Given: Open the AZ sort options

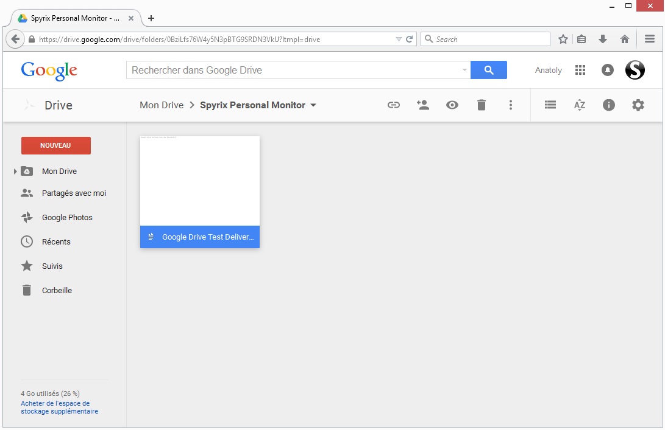Looking at the screenshot, I should click(x=579, y=105).
